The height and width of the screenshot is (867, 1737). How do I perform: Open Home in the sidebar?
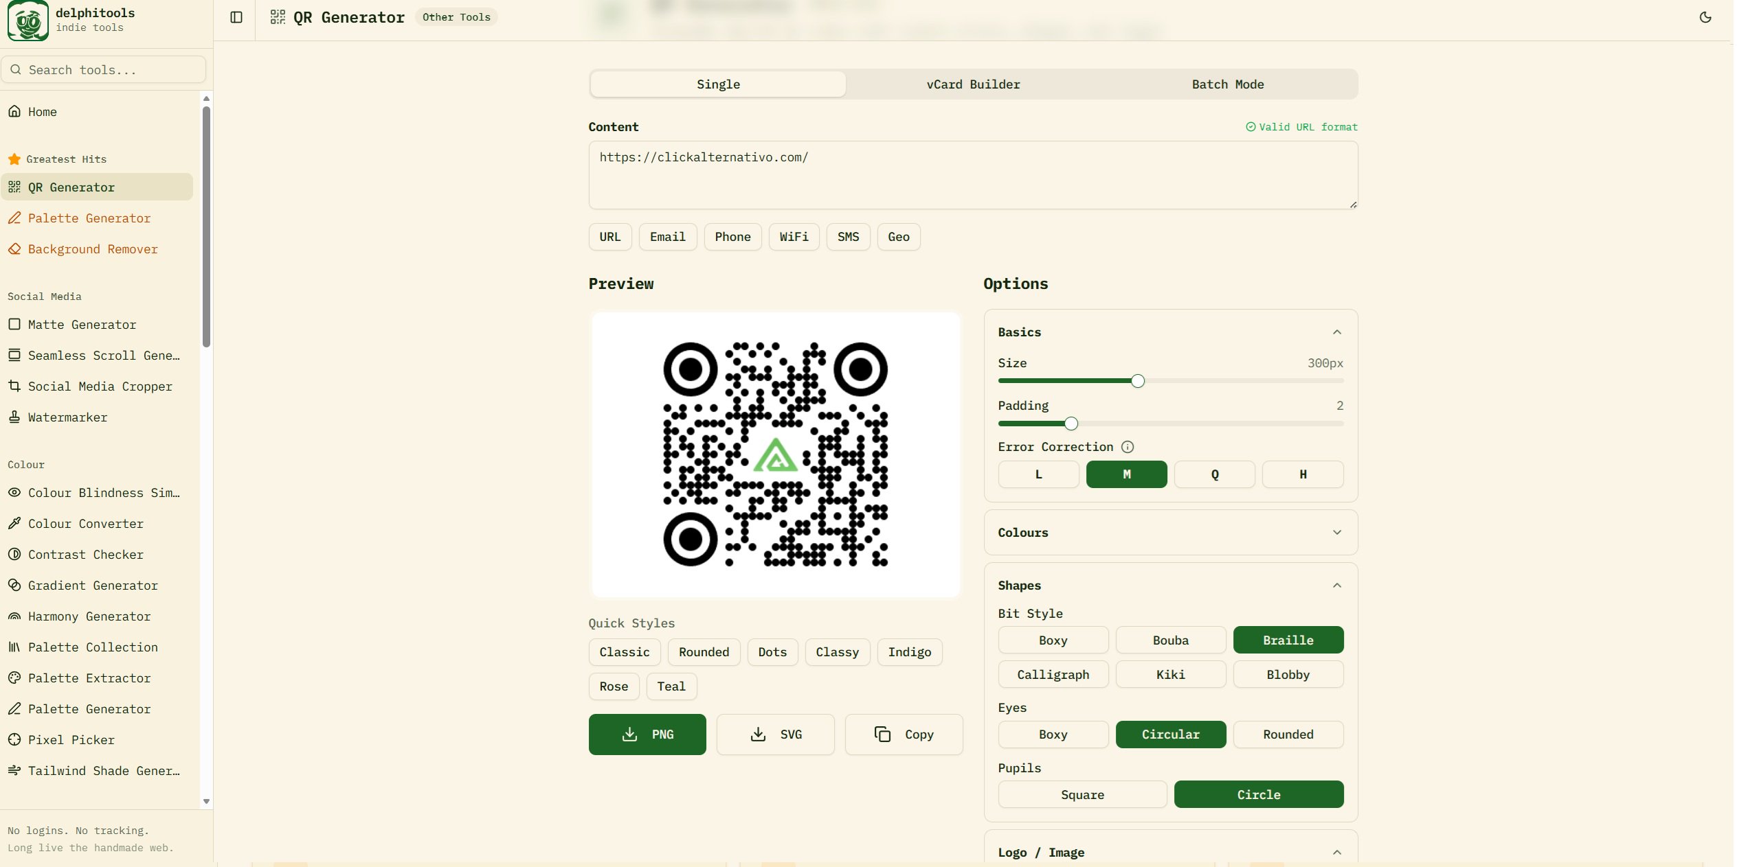click(x=97, y=111)
